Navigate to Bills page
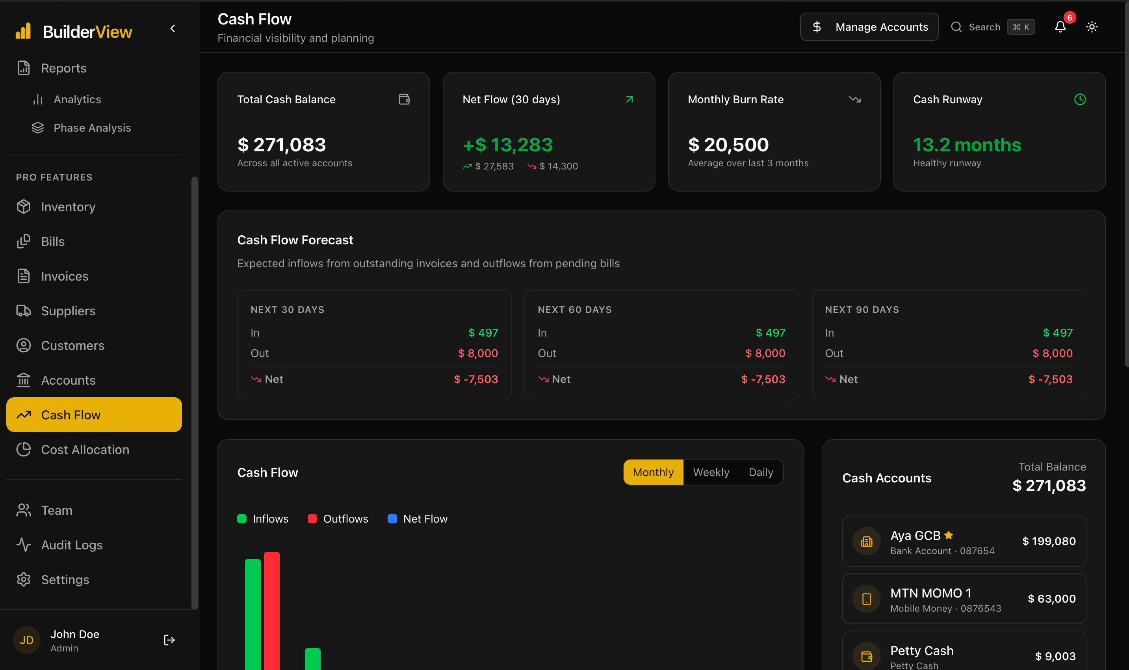Image resolution: width=1129 pixels, height=670 pixels. click(94, 242)
